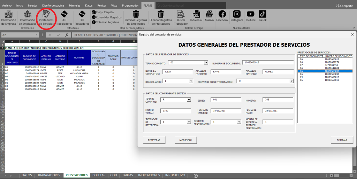Screen dimensions: 357x179
Task: Click the FECHA DE EMISION field
Action: (226, 111)
